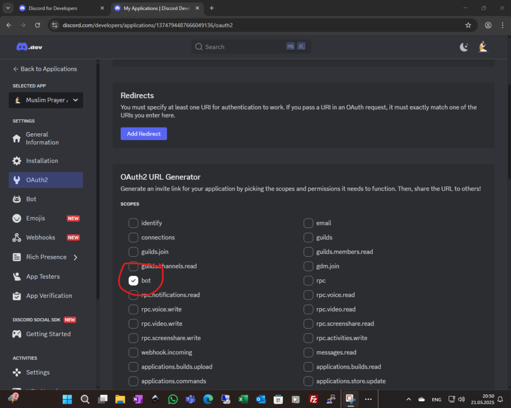Enable the applications.commands scope checkbox

pos(133,381)
